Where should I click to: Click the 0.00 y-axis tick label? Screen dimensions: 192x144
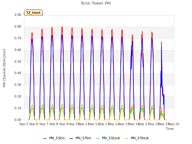18,120
